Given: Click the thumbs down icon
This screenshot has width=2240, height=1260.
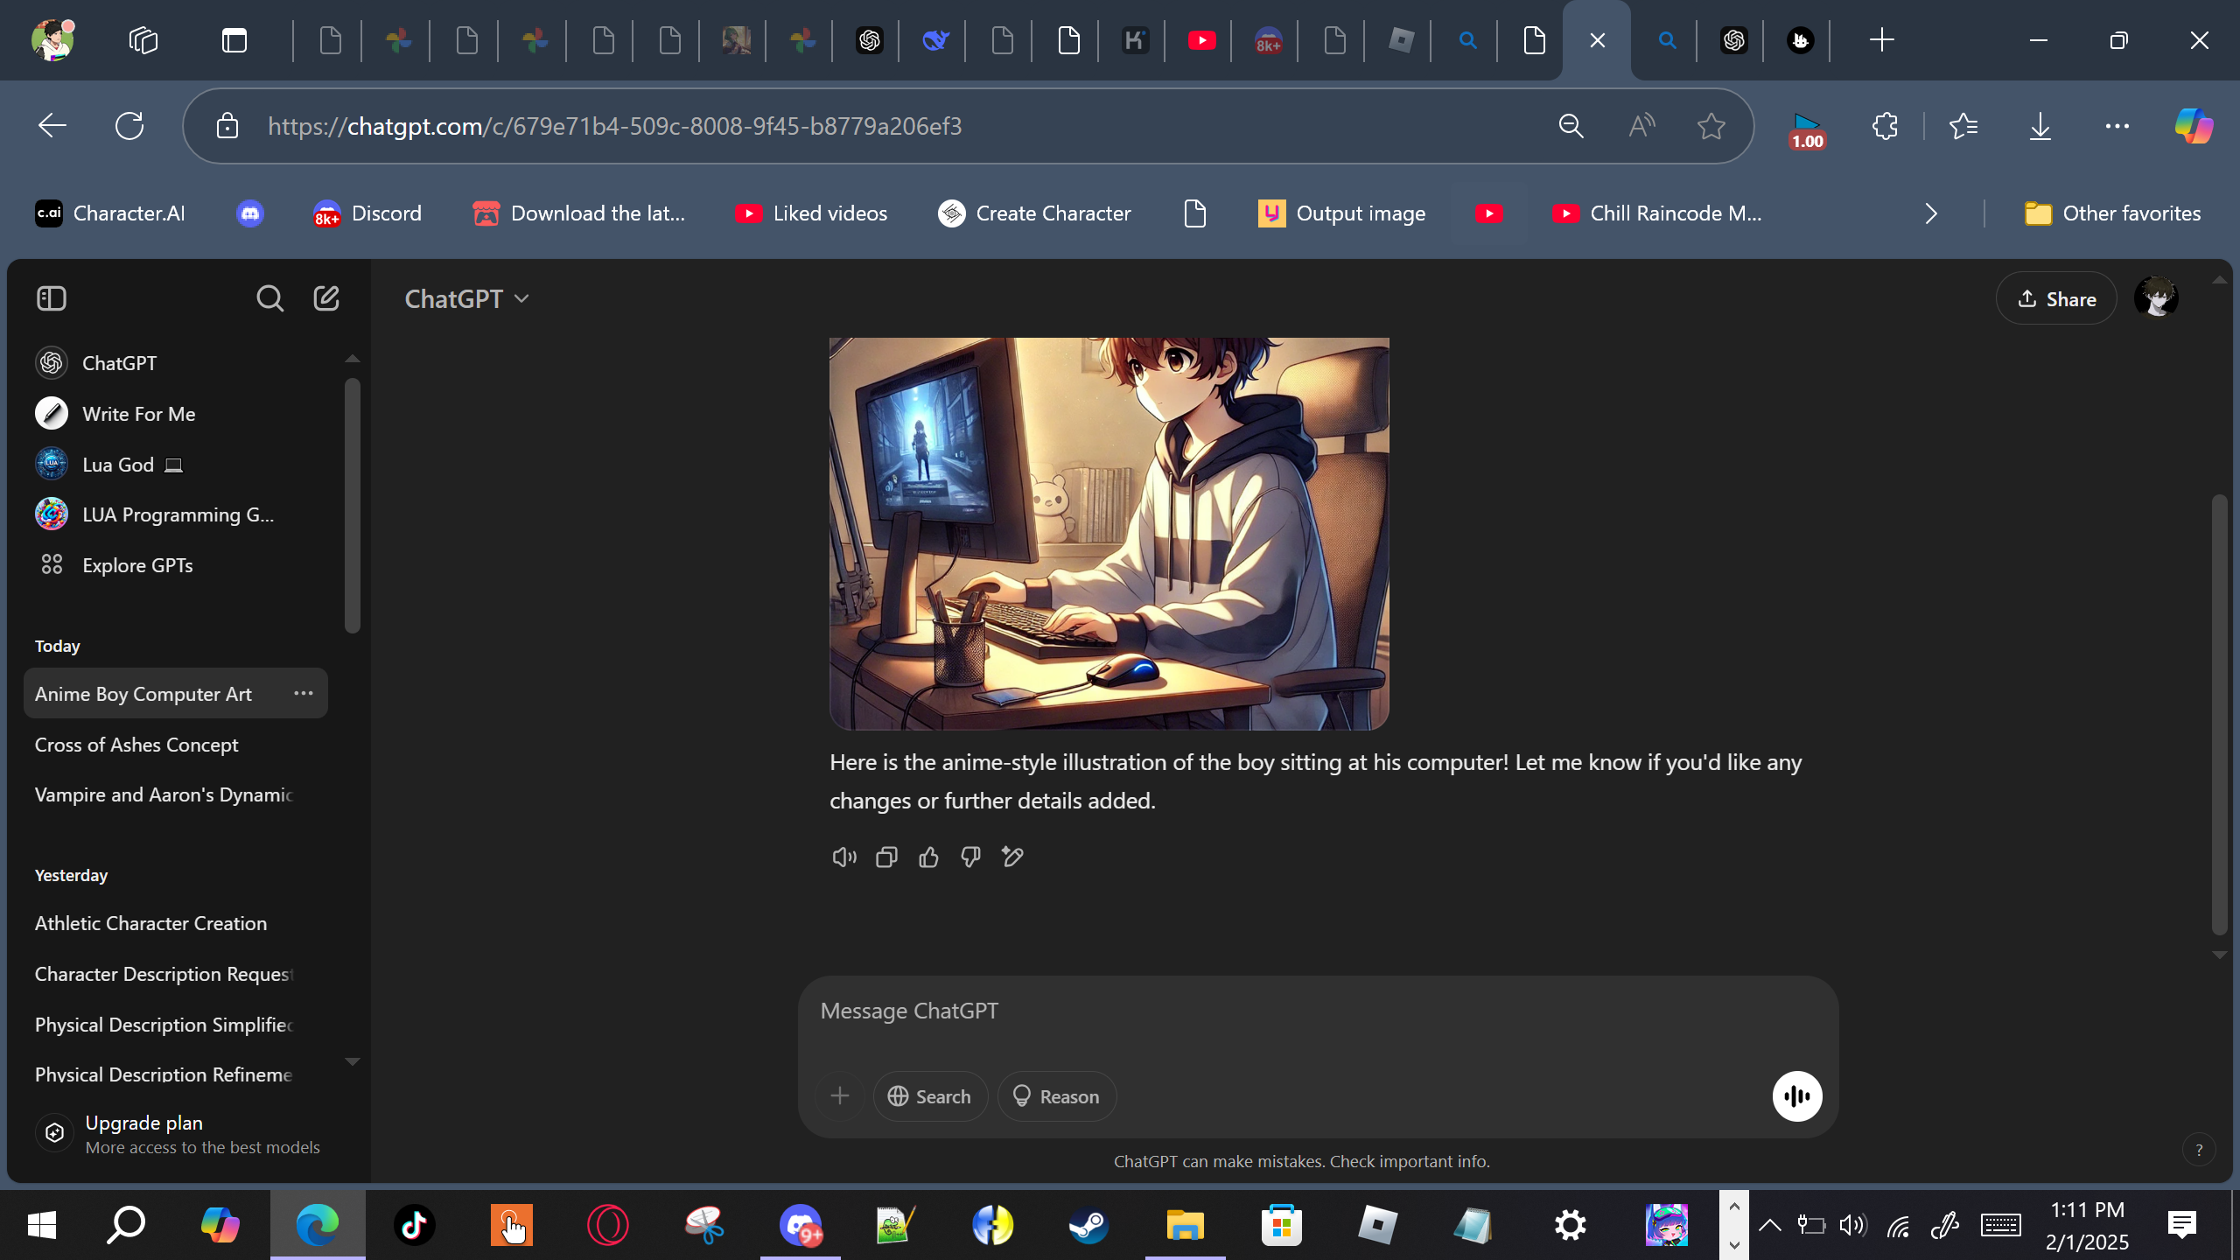Looking at the screenshot, I should [x=970, y=857].
